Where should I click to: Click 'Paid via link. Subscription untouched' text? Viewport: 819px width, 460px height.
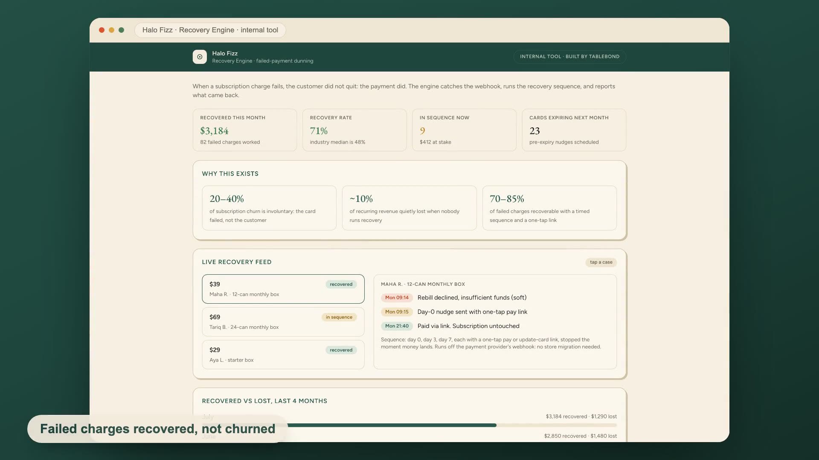coord(468,326)
